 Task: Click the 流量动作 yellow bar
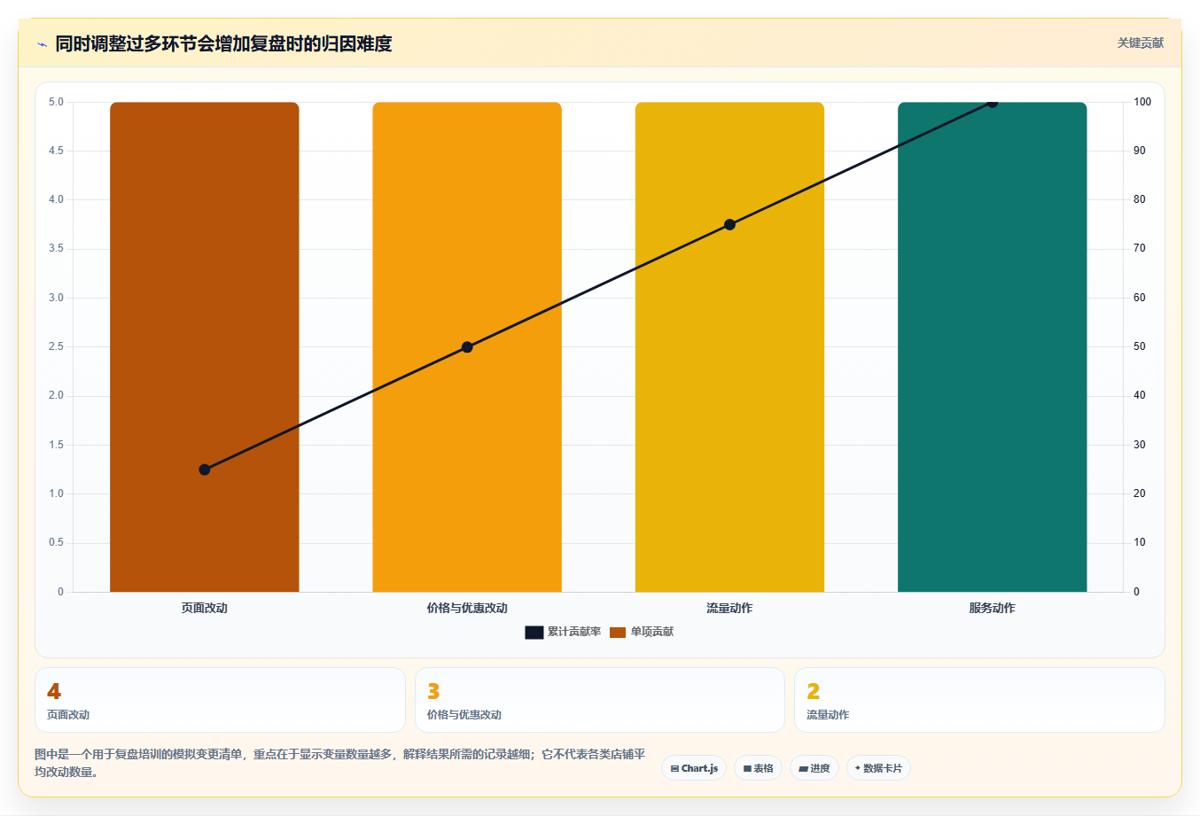[x=729, y=346]
